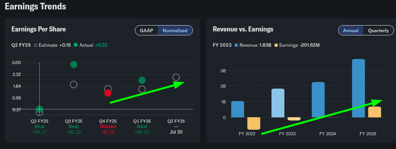
Task: Click the FY 2022 axis label
Action: [x=247, y=134]
